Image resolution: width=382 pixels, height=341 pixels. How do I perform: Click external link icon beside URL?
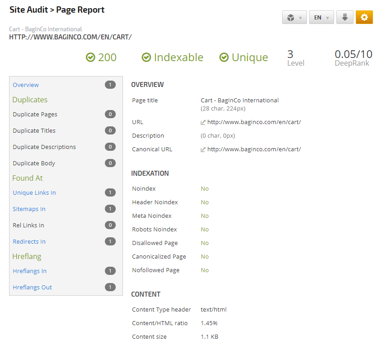coord(203,122)
